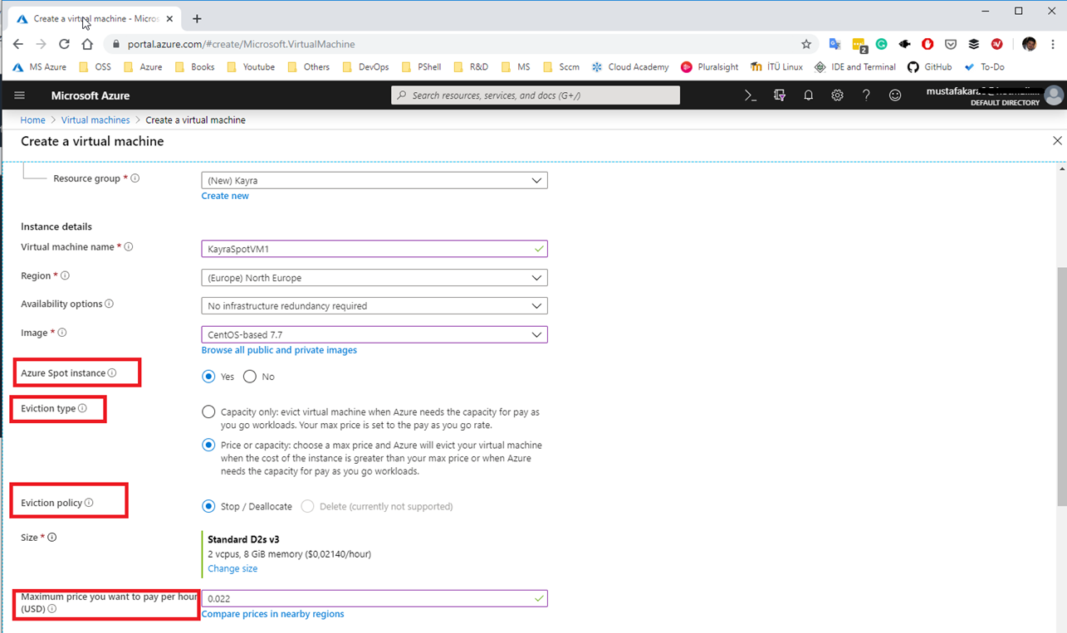
Task: Choose Price or capacity eviction type
Action: [208, 446]
